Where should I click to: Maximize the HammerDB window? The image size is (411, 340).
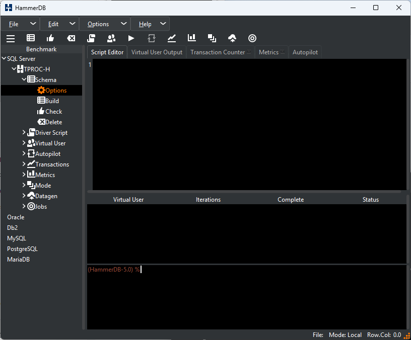click(x=376, y=8)
